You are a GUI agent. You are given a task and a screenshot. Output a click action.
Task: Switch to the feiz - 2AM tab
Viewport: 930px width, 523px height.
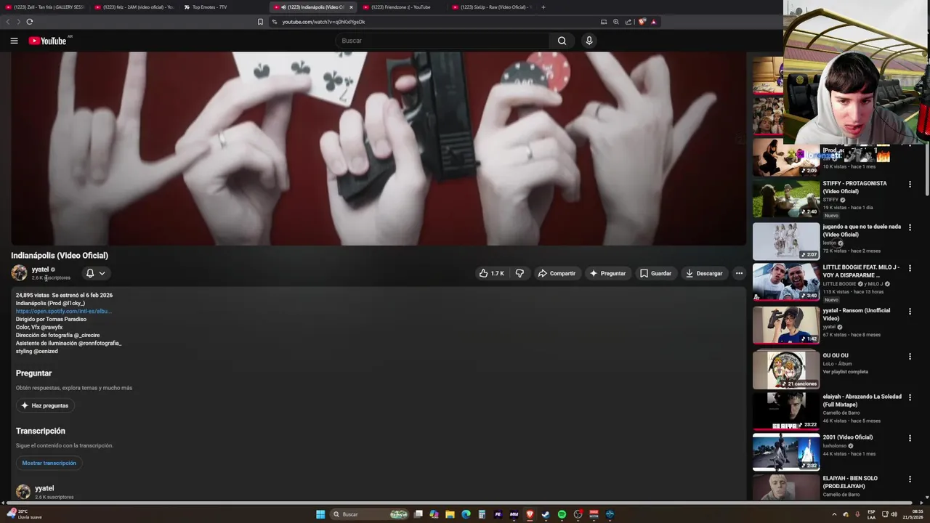134,7
